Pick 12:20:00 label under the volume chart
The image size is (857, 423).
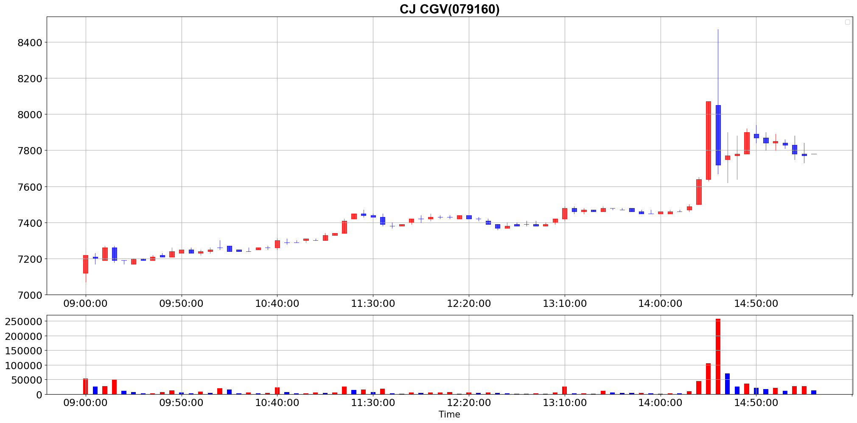click(469, 403)
